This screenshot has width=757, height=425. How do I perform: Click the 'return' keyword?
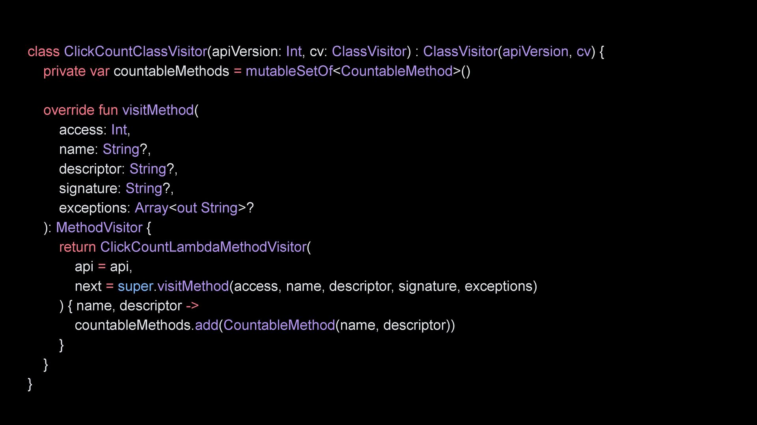point(77,247)
